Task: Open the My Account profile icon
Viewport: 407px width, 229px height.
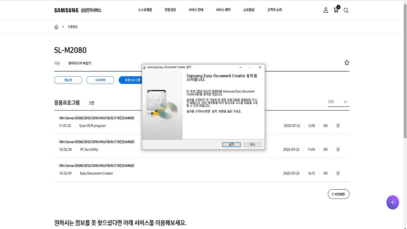Action: click(326, 10)
